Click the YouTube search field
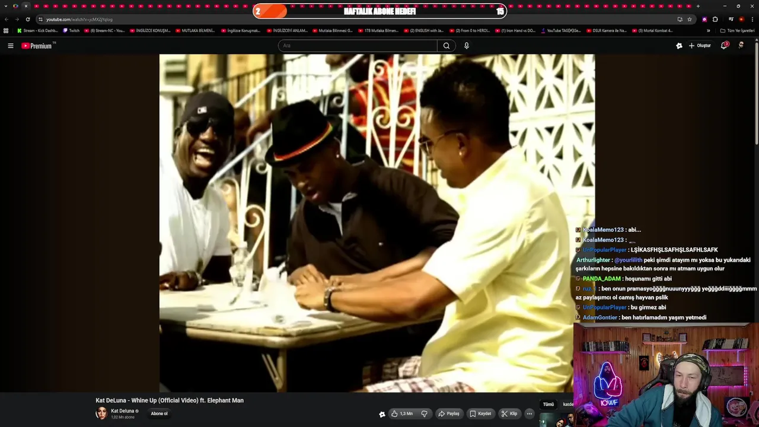Image resolution: width=759 pixels, height=427 pixels. pyautogui.click(x=358, y=46)
